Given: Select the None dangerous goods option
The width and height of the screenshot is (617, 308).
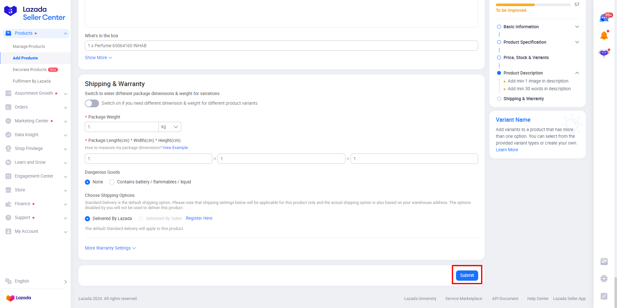Looking at the screenshot, I should 87,182.
